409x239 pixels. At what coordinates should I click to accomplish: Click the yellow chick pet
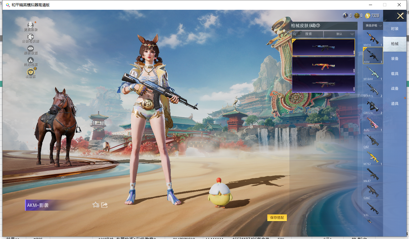(220, 193)
